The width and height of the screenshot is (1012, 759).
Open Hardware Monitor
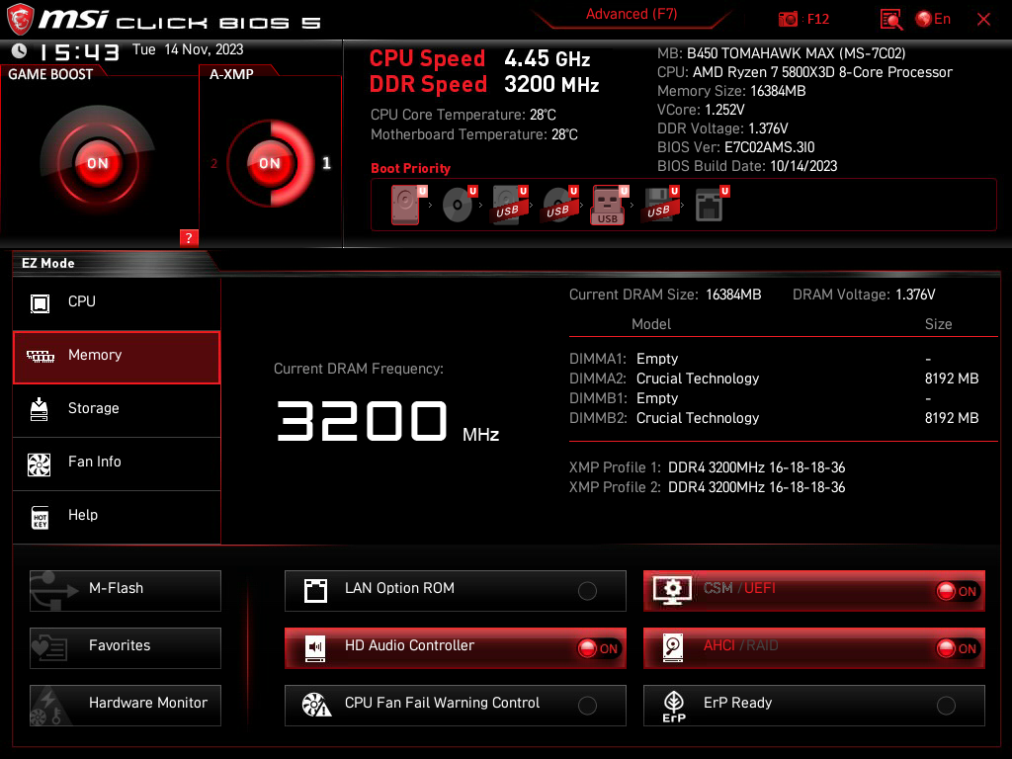pos(126,706)
